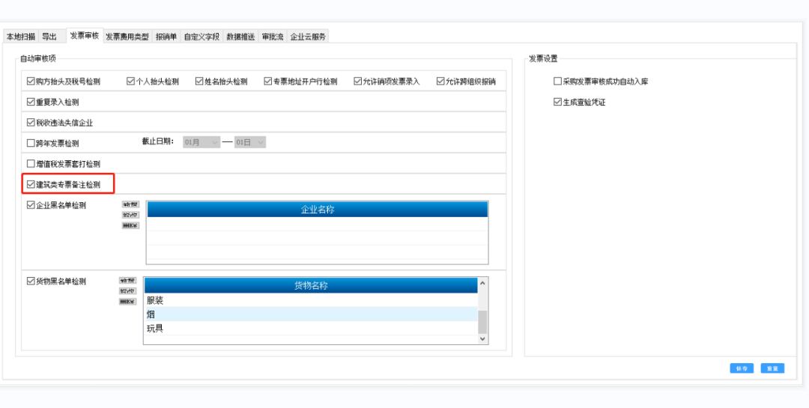The width and height of the screenshot is (809, 408).
Task: Toggle 采购发票审核成功自动入库 checkbox
Action: pos(557,82)
